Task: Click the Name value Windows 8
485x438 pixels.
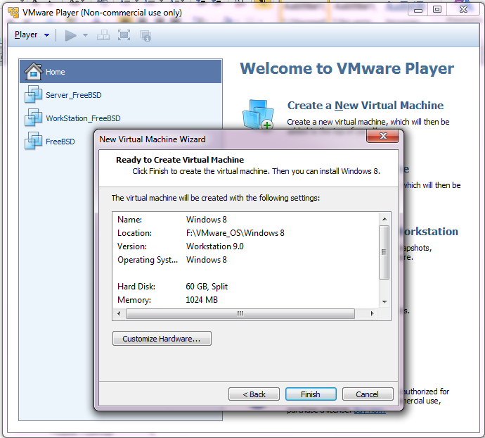Action: [x=207, y=220]
